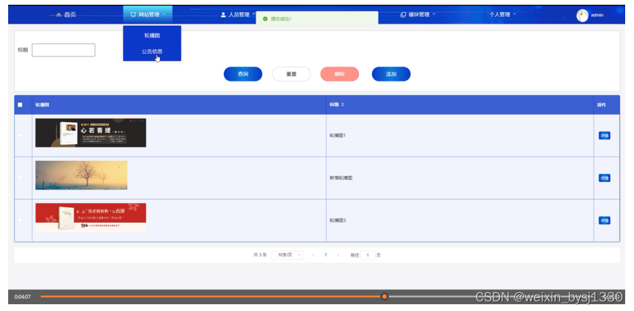Screen dimensions: 634x311
Task: Click the 心若菩提 banner thumbnail
Action: 90,132
